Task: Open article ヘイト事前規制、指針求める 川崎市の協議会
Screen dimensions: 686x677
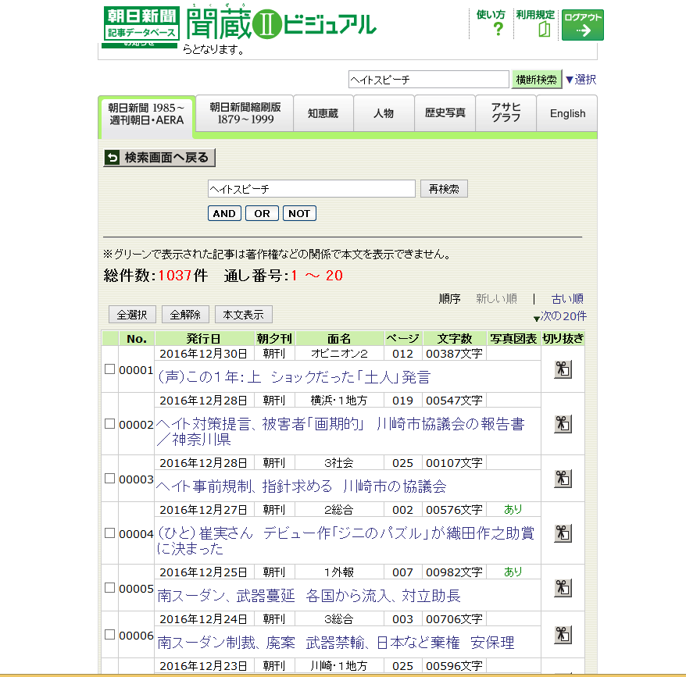Action: 302,486
